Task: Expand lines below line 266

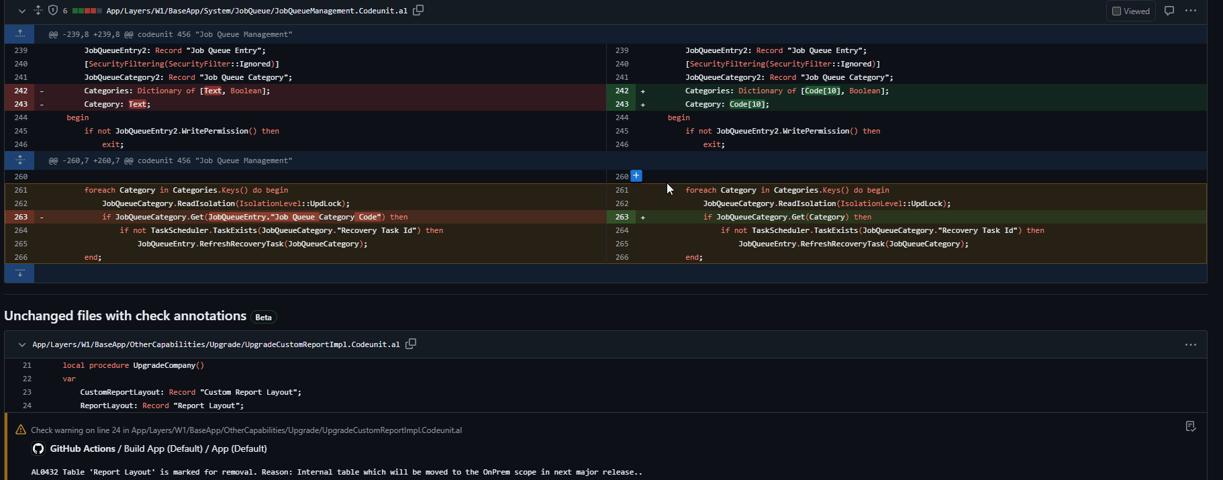Action: coord(19,273)
